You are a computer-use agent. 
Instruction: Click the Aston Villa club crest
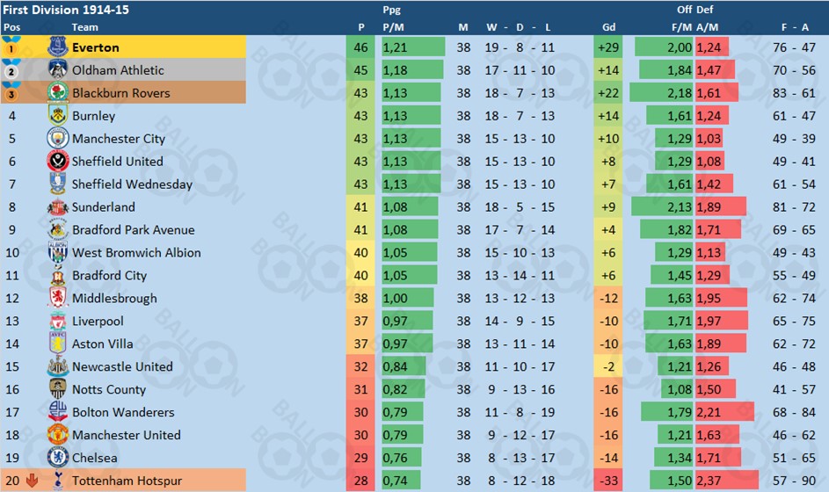tap(58, 344)
